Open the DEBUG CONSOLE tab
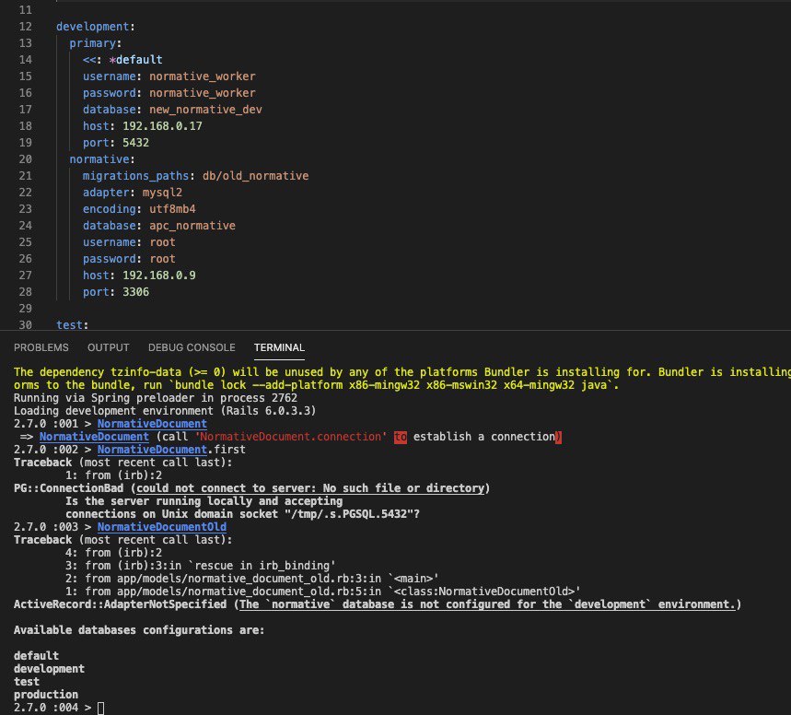Viewport: 791px width, 715px height. 192,347
